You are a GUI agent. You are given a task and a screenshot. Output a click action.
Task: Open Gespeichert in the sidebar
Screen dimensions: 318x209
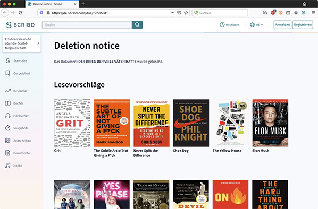click(x=18, y=73)
